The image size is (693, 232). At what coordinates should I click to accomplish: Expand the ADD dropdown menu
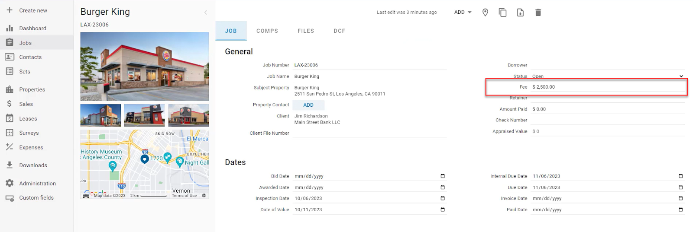463,12
